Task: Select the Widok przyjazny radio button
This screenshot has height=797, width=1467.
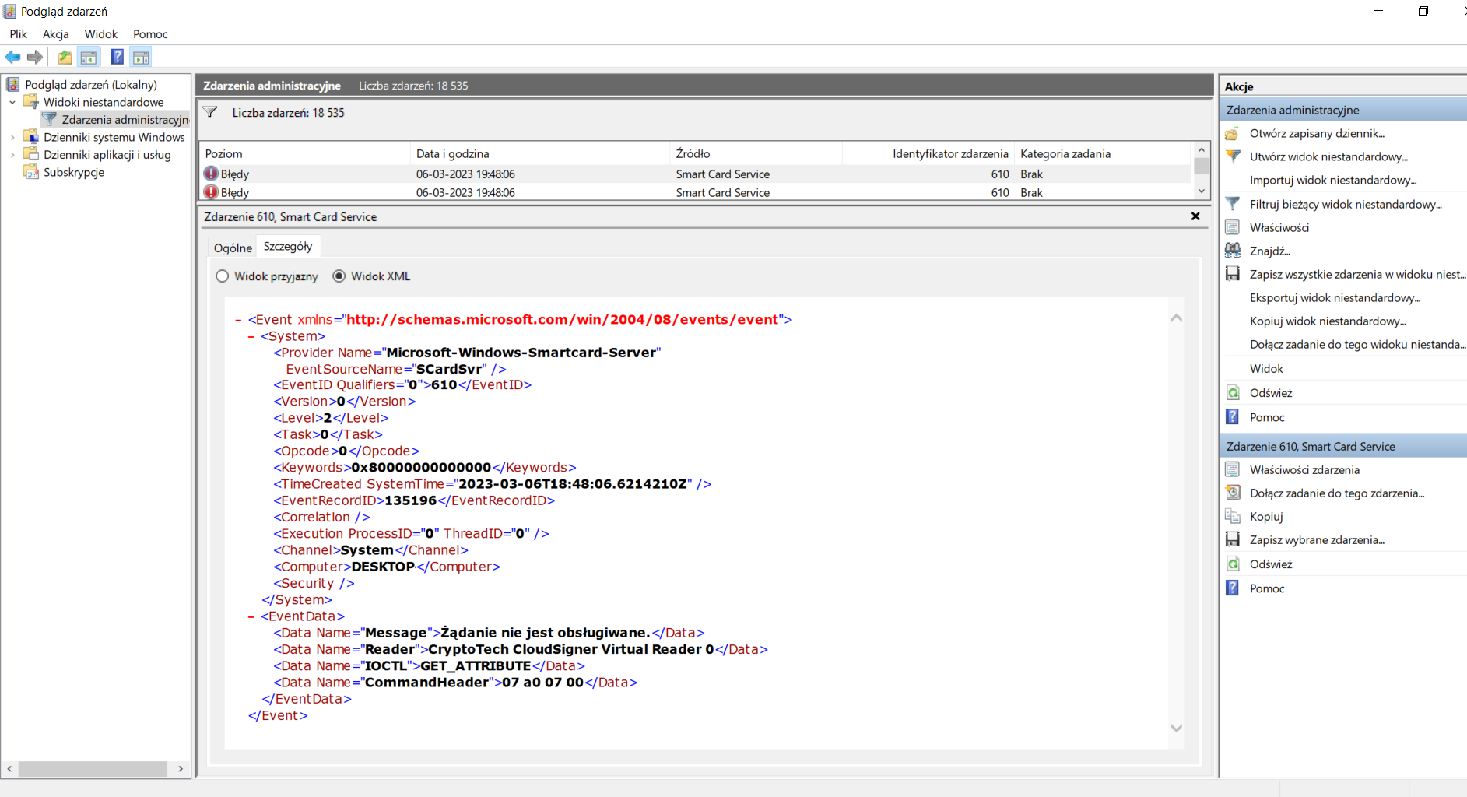Action: (223, 276)
